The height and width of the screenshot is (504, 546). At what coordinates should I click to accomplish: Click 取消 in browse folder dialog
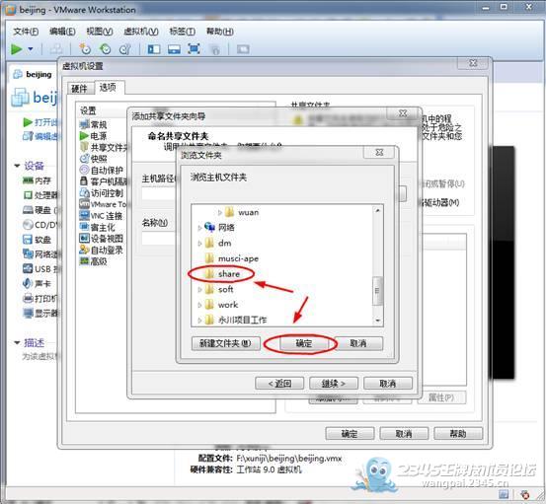coord(358,343)
